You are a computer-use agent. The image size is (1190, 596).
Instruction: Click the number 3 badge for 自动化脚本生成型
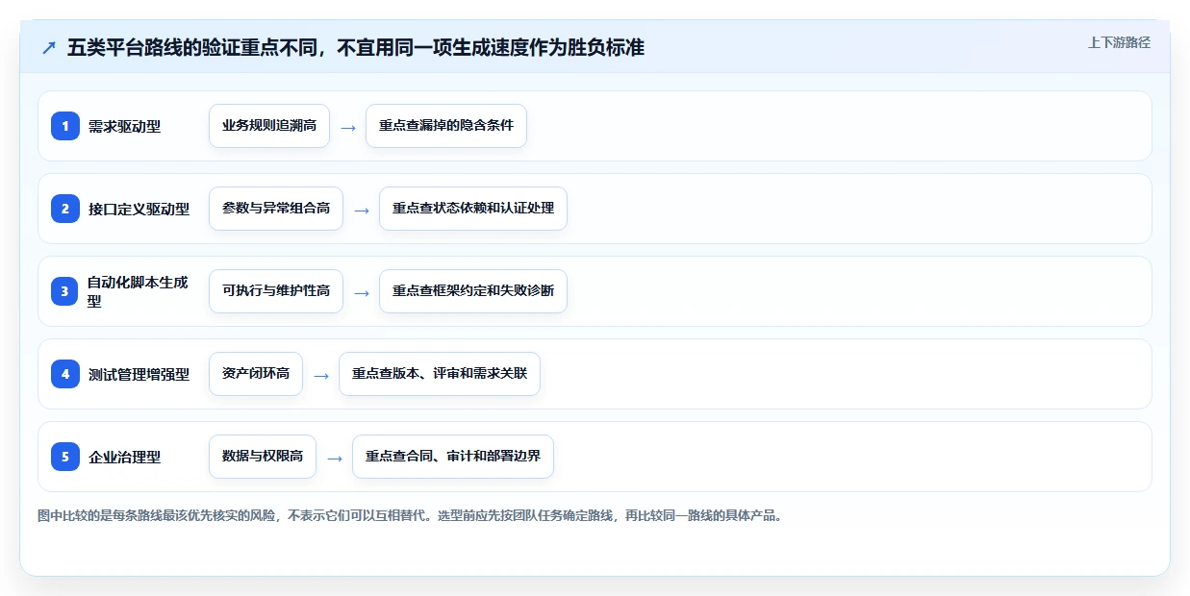point(65,291)
